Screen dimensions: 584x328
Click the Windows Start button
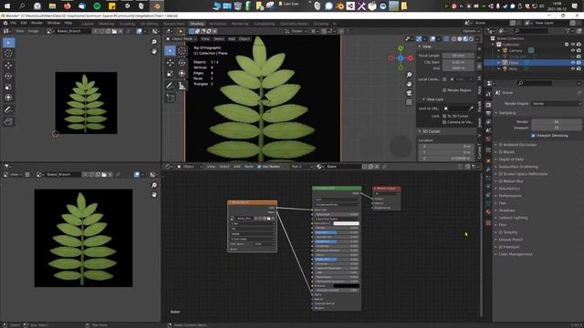tap(7, 6)
